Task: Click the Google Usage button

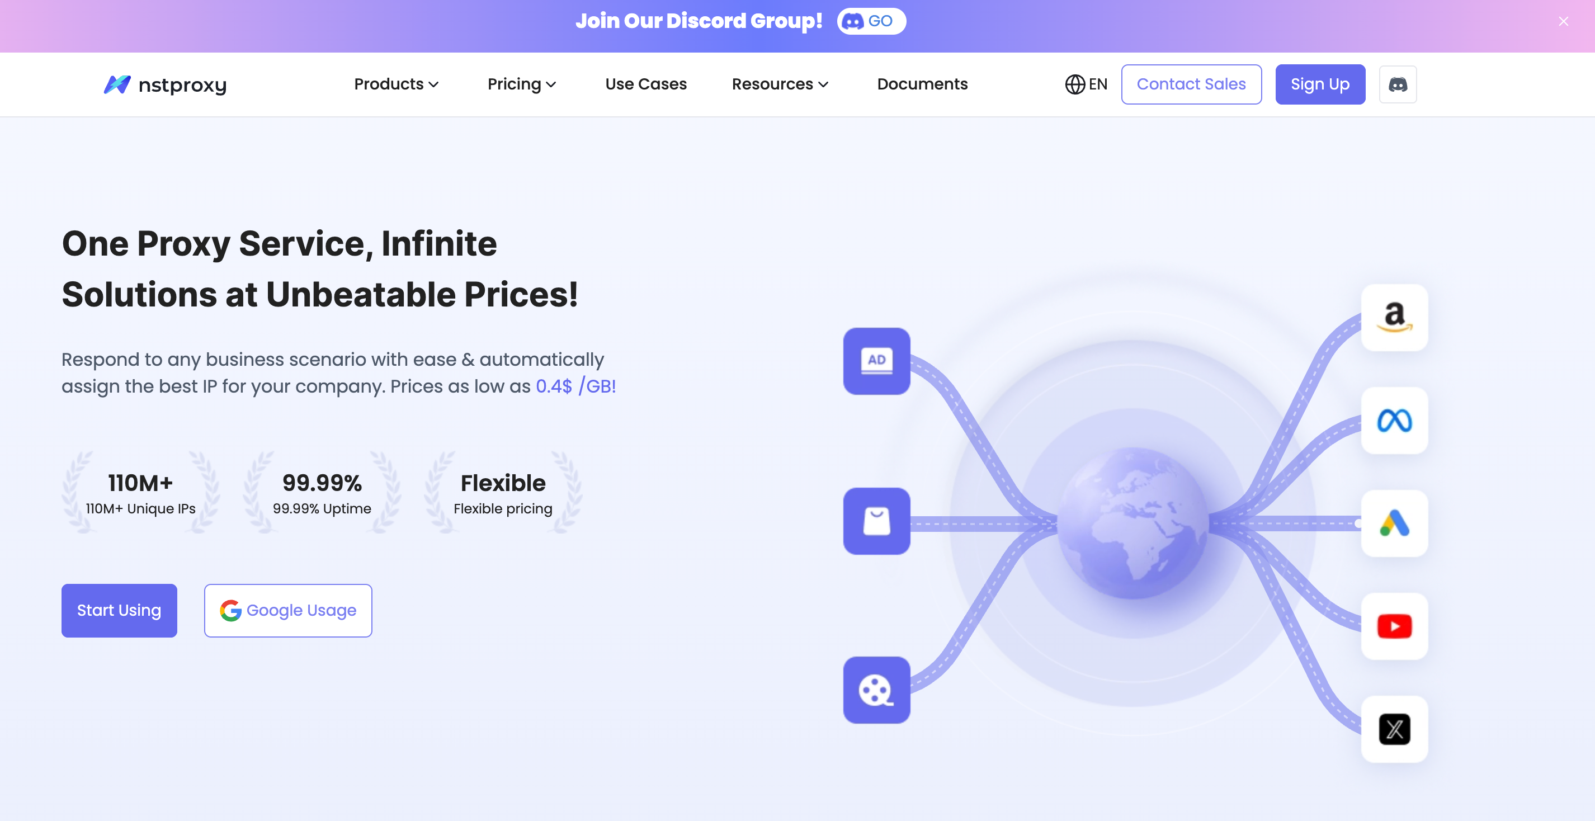Action: [x=288, y=611]
